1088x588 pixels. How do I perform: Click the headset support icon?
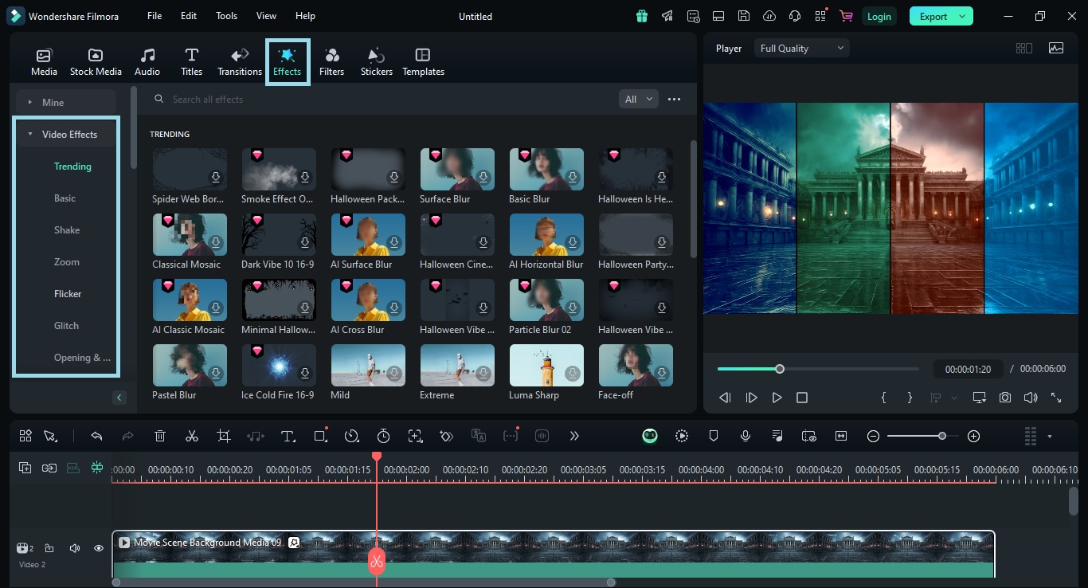click(795, 16)
